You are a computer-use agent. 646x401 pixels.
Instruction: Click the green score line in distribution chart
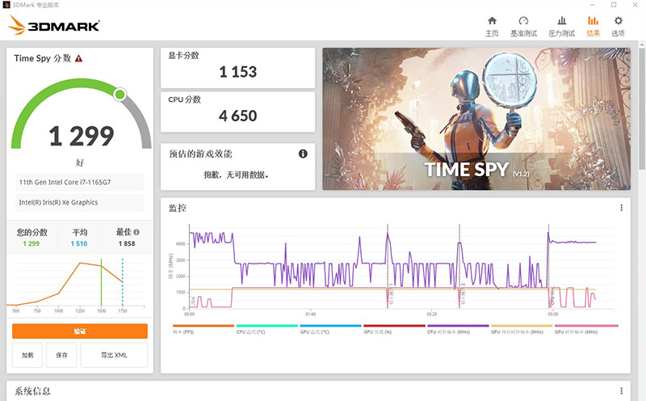(102, 282)
